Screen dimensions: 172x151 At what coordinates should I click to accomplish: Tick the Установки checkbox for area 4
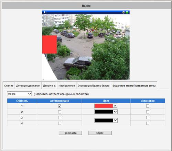click(148, 123)
